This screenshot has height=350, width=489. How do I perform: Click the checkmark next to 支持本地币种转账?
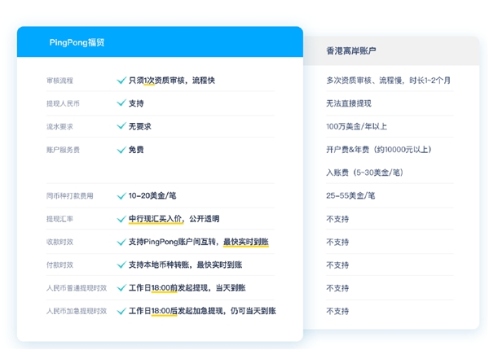(x=121, y=265)
